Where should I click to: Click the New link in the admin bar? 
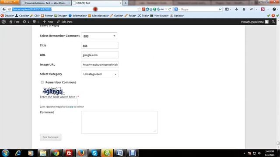pos(48,22)
